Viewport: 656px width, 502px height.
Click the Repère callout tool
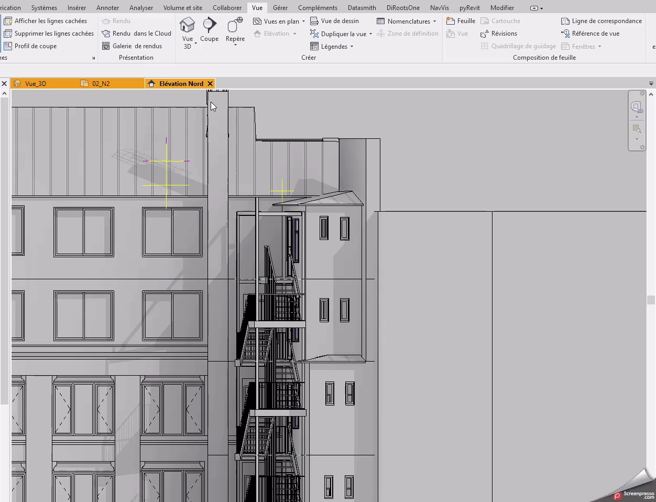(x=235, y=29)
